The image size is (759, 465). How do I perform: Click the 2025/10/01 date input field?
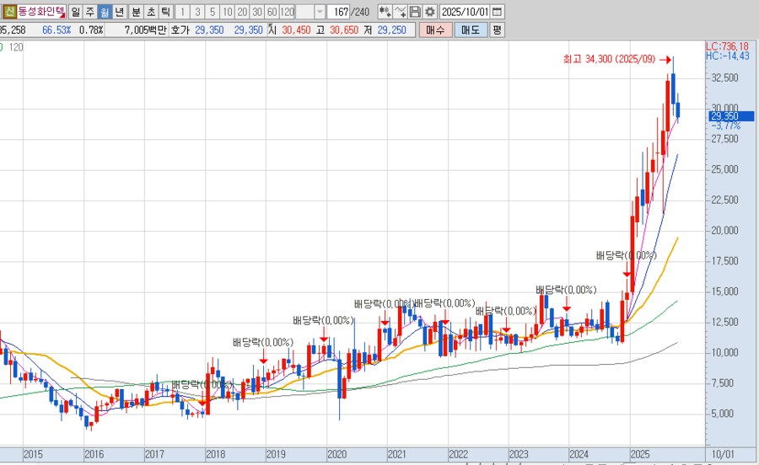464,13
